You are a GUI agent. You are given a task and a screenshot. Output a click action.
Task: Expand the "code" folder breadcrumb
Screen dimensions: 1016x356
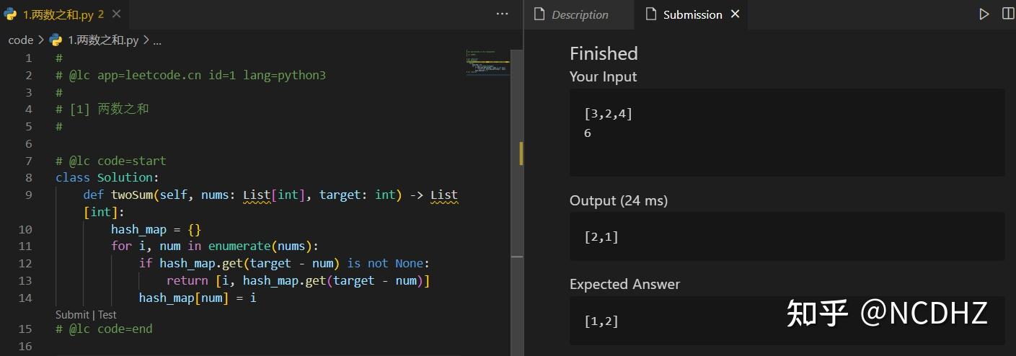coord(21,40)
